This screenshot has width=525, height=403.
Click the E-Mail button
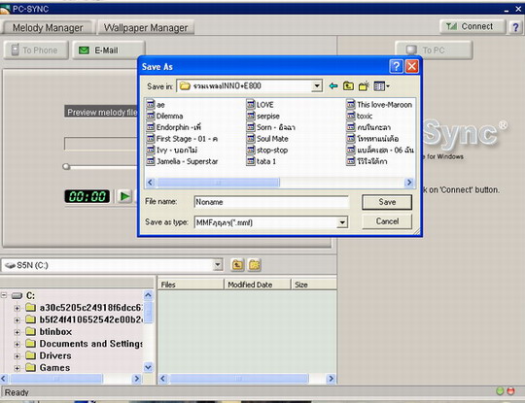(109, 50)
